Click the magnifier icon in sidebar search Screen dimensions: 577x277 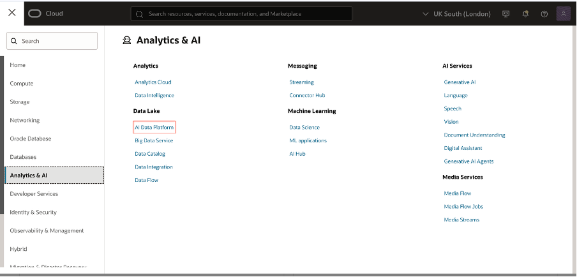point(14,41)
